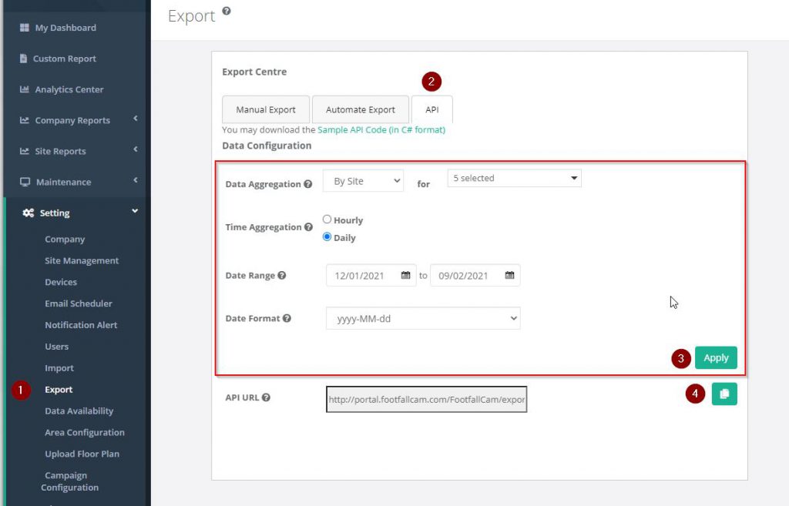The image size is (789, 506).
Task: Open Site Management in the sidebar
Action: click(x=82, y=260)
